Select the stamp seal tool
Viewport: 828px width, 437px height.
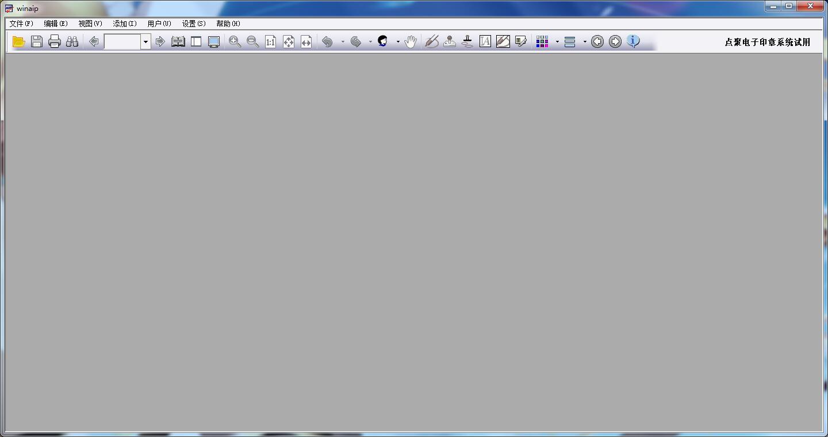[467, 41]
